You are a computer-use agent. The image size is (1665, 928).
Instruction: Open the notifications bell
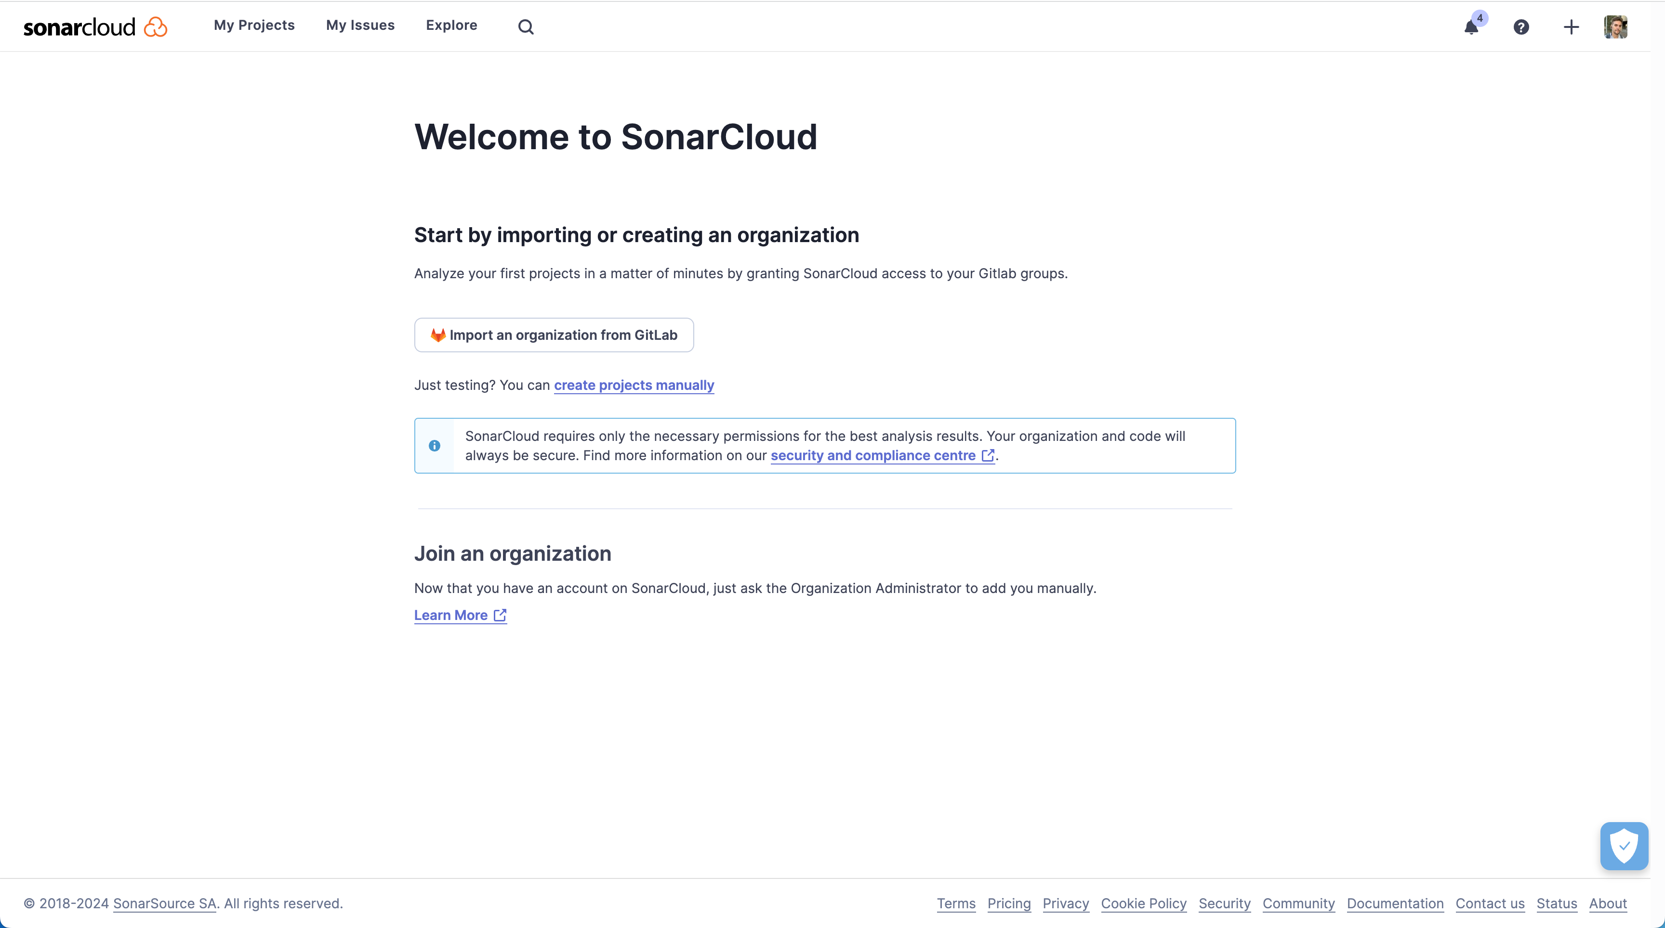point(1471,27)
